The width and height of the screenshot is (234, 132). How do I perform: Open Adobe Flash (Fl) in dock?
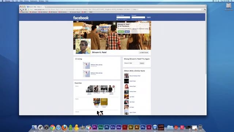click(x=125, y=127)
